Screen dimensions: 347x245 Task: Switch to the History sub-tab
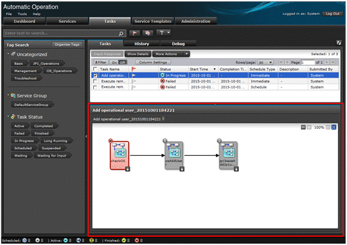pos(142,44)
